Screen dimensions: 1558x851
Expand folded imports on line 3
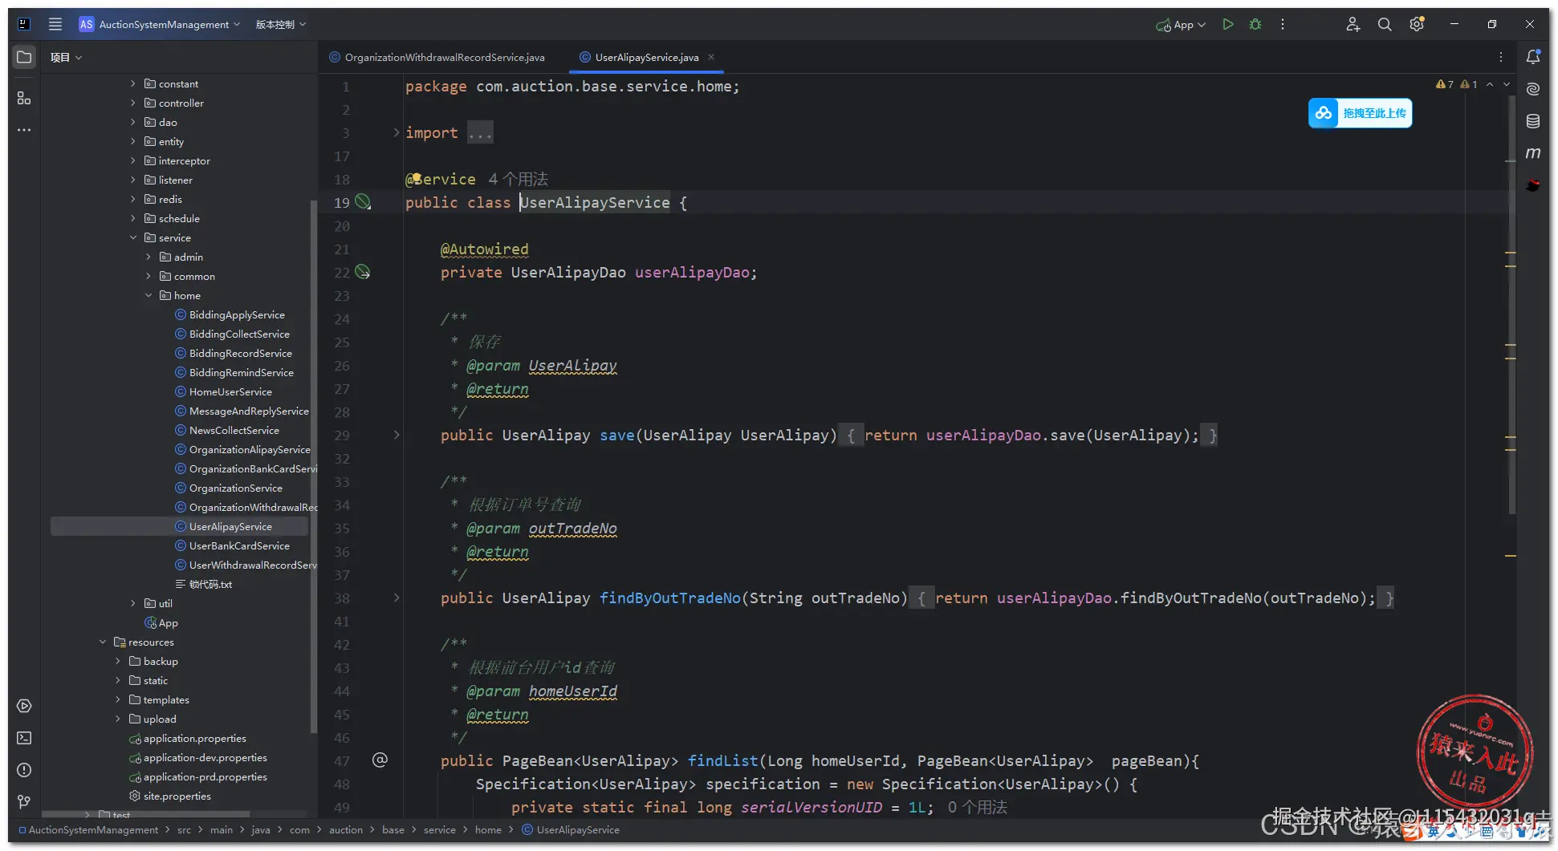397,132
